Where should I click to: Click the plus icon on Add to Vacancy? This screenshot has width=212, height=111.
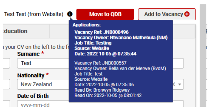click(x=187, y=14)
